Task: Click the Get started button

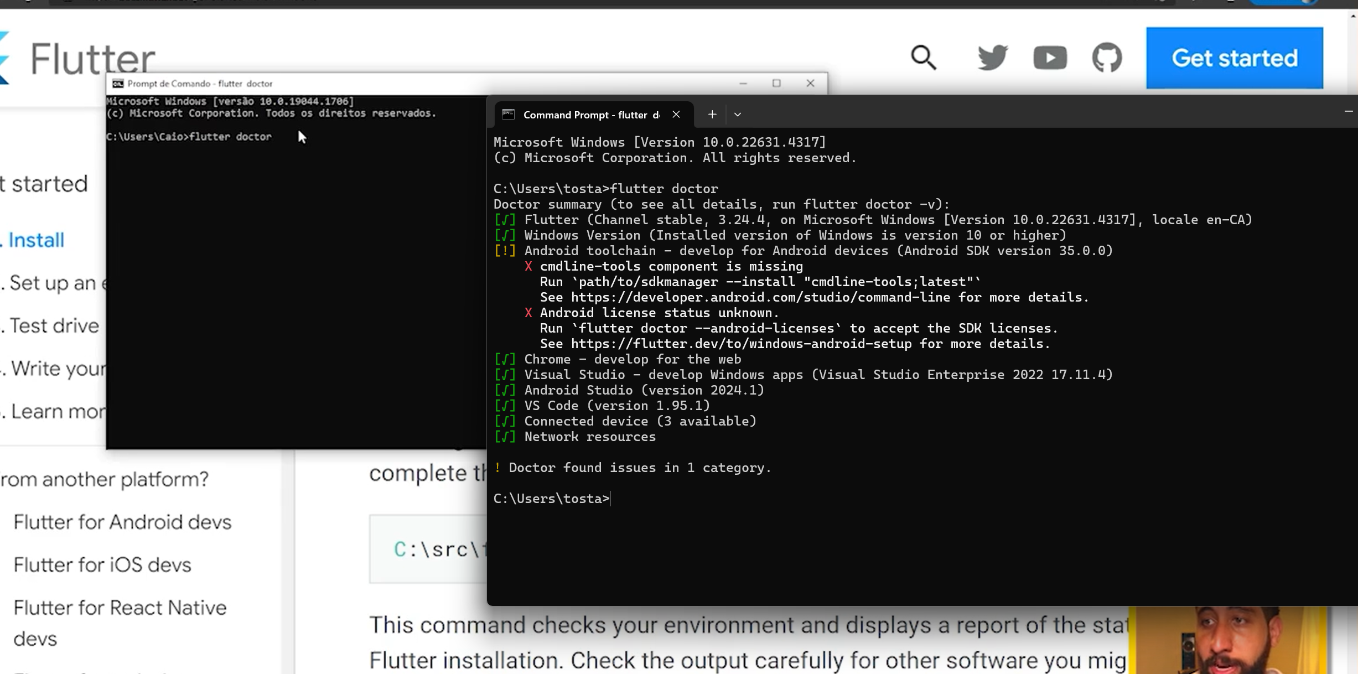Action: click(1235, 58)
